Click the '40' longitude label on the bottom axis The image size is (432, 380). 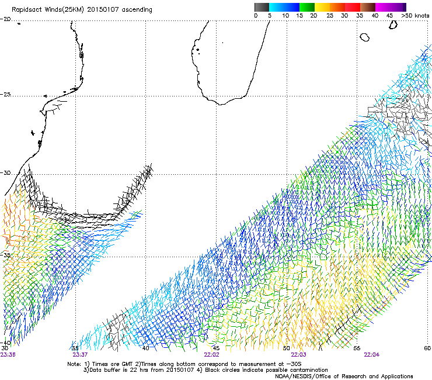(x=145, y=348)
